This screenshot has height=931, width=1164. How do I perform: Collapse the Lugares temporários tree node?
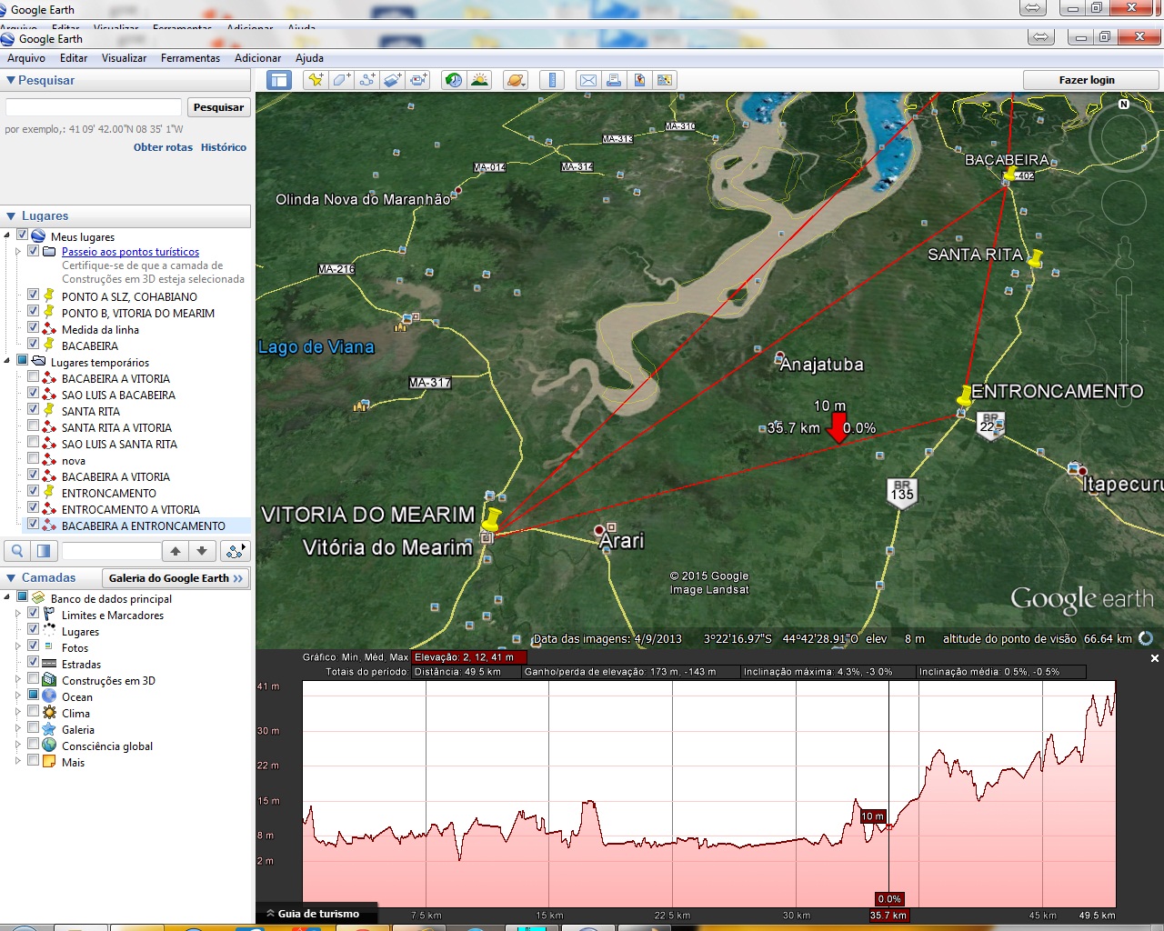7,361
